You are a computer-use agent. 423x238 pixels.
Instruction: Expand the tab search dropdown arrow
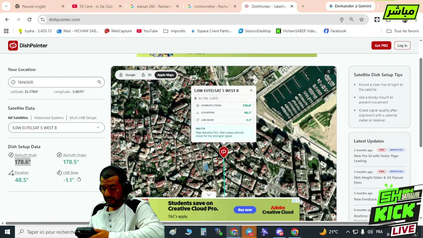(x=6, y=6)
